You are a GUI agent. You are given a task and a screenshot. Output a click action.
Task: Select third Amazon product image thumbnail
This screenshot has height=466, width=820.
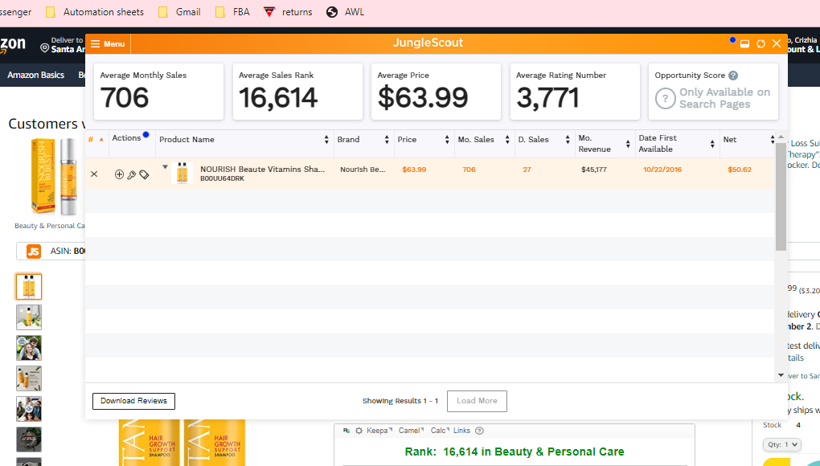29,348
